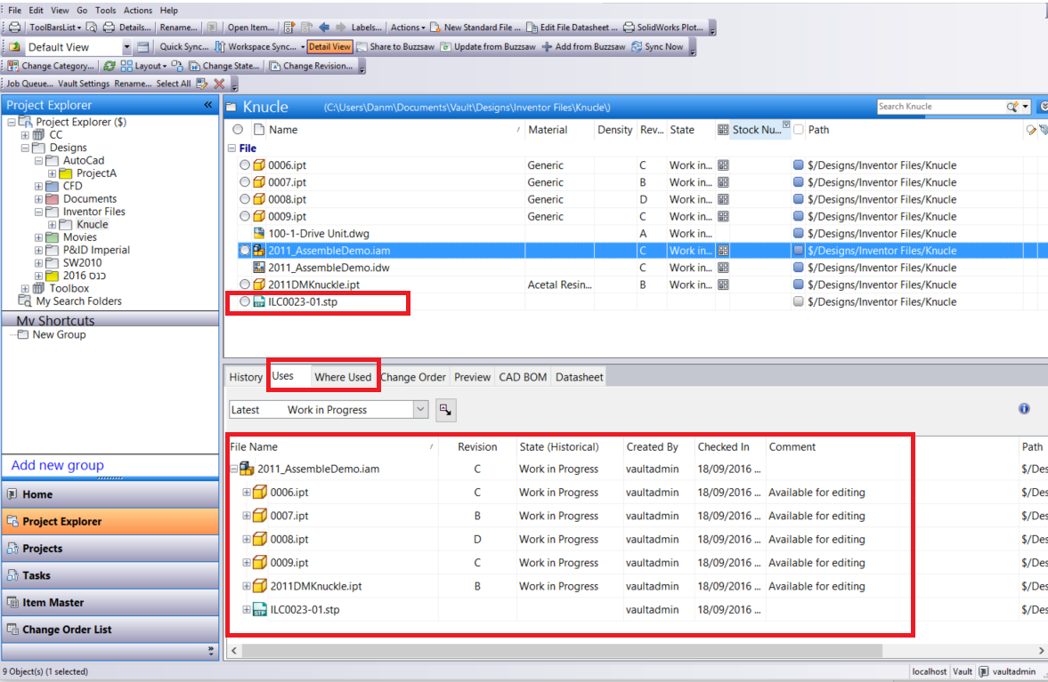Click the Add new group link

58,465
